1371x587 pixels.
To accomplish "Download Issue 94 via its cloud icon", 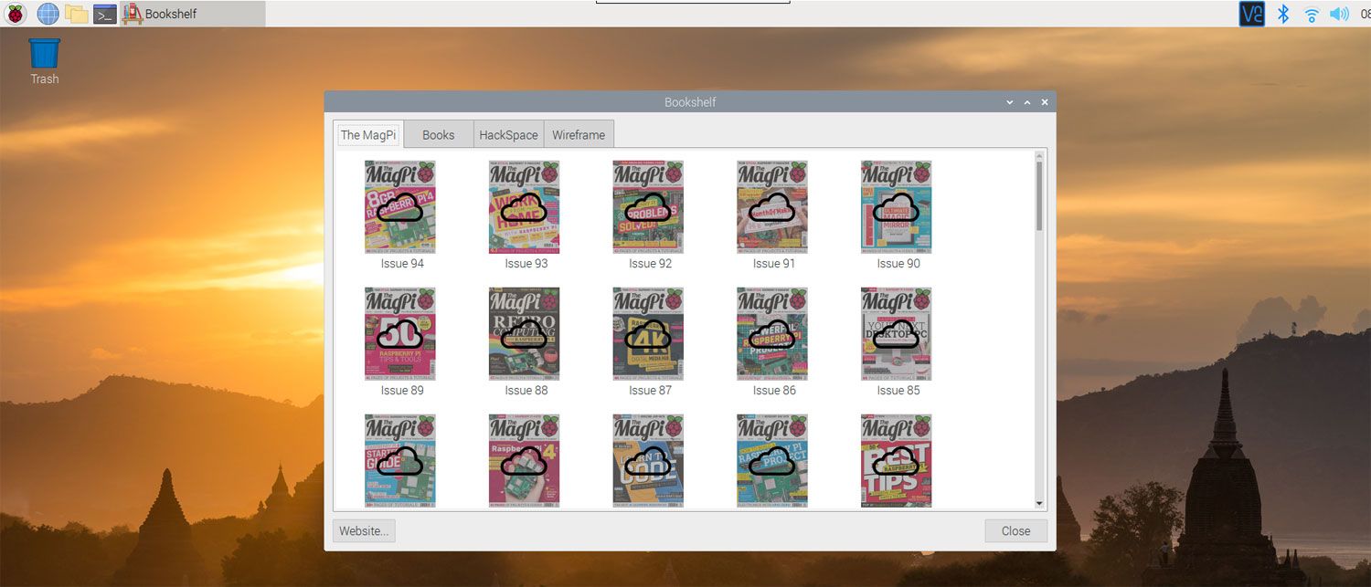I will (399, 207).
